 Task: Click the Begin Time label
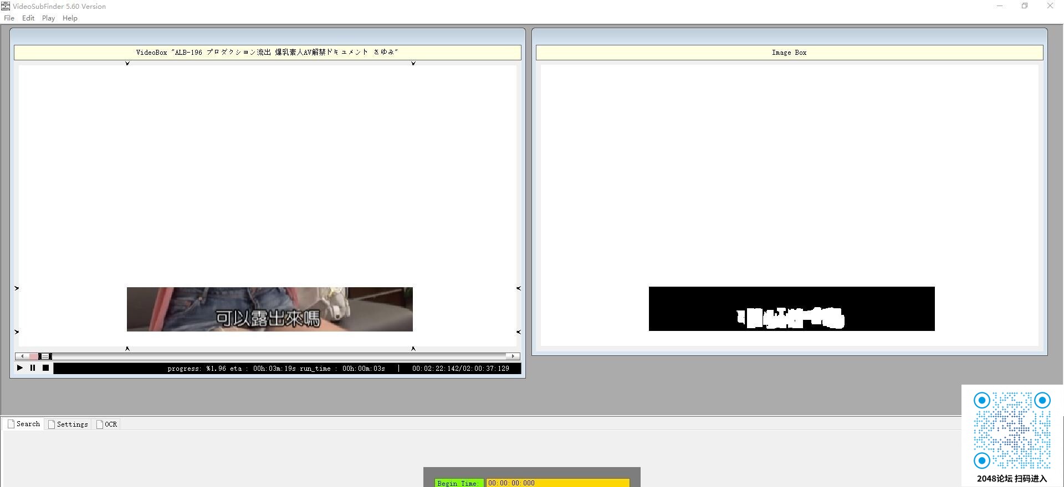(459, 483)
